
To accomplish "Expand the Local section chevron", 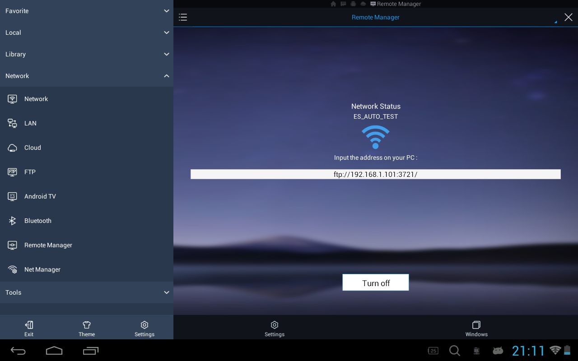I will [x=167, y=32].
